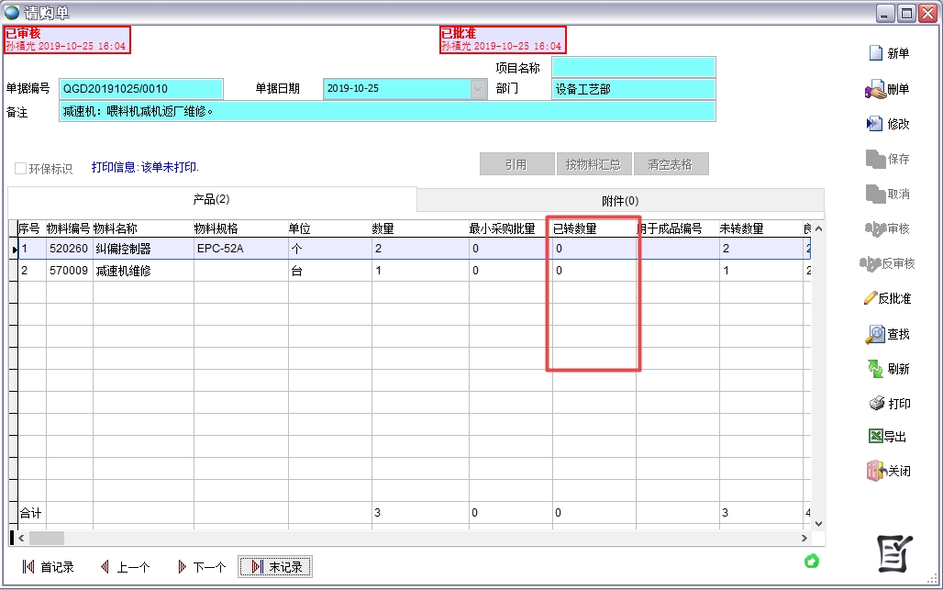The width and height of the screenshot is (943, 590).
Task: Click the horizontal scrollbar right arrow
Action: [x=804, y=539]
